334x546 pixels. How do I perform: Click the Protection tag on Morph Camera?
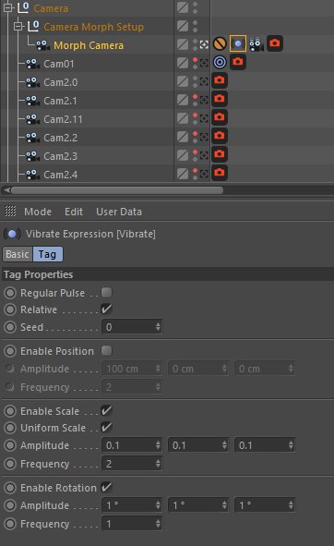[220, 43]
